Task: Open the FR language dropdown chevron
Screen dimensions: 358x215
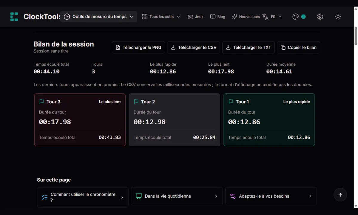Action: 280,17
